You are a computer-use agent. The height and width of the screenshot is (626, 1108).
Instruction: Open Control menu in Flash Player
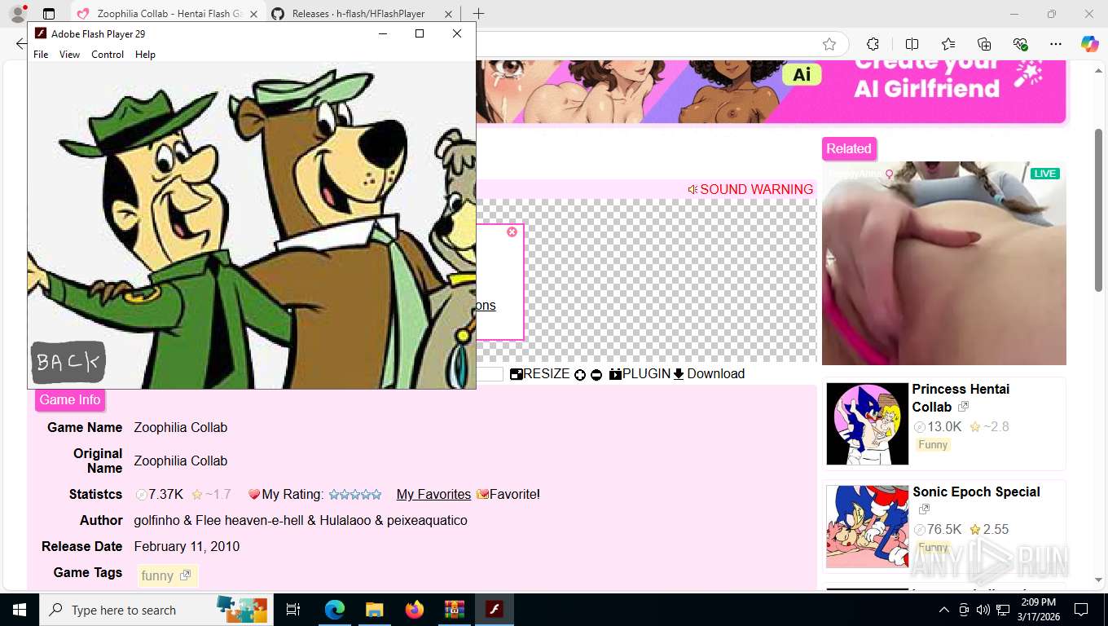pyautogui.click(x=108, y=55)
